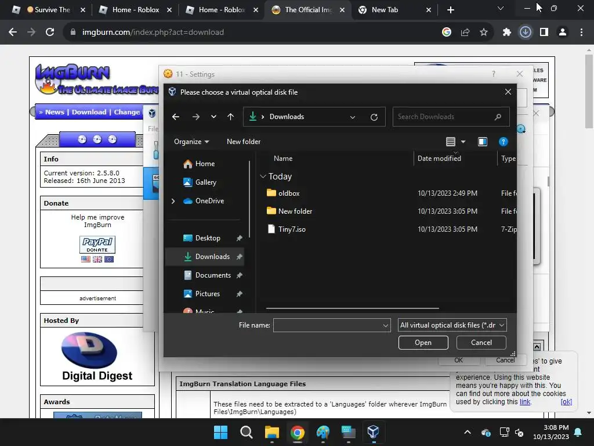Go back in Chrome
The image size is (594, 446).
pyautogui.click(x=13, y=33)
